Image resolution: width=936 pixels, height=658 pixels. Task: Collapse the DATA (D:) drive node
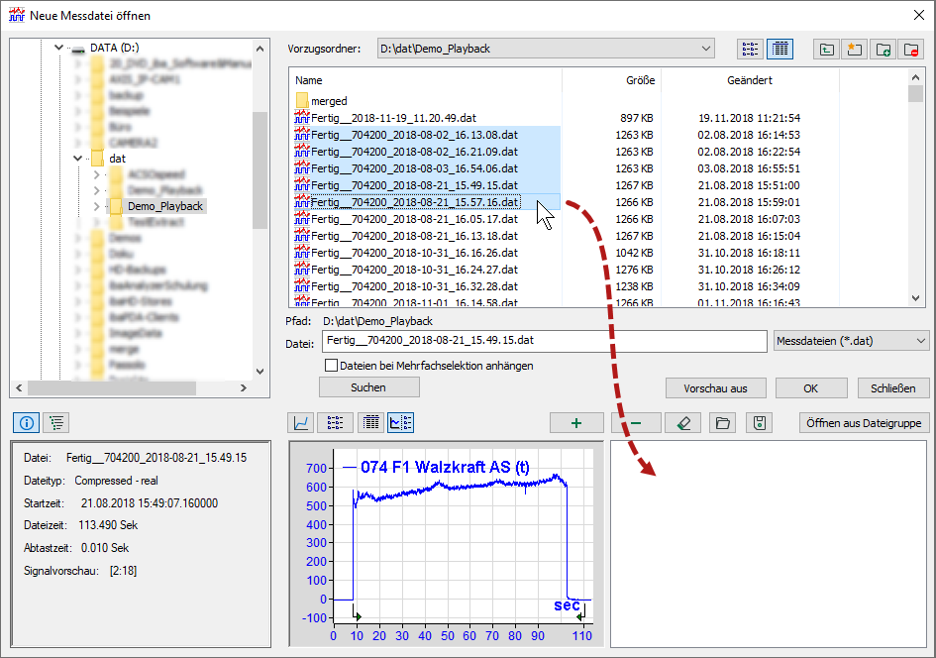click(x=58, y=48)
